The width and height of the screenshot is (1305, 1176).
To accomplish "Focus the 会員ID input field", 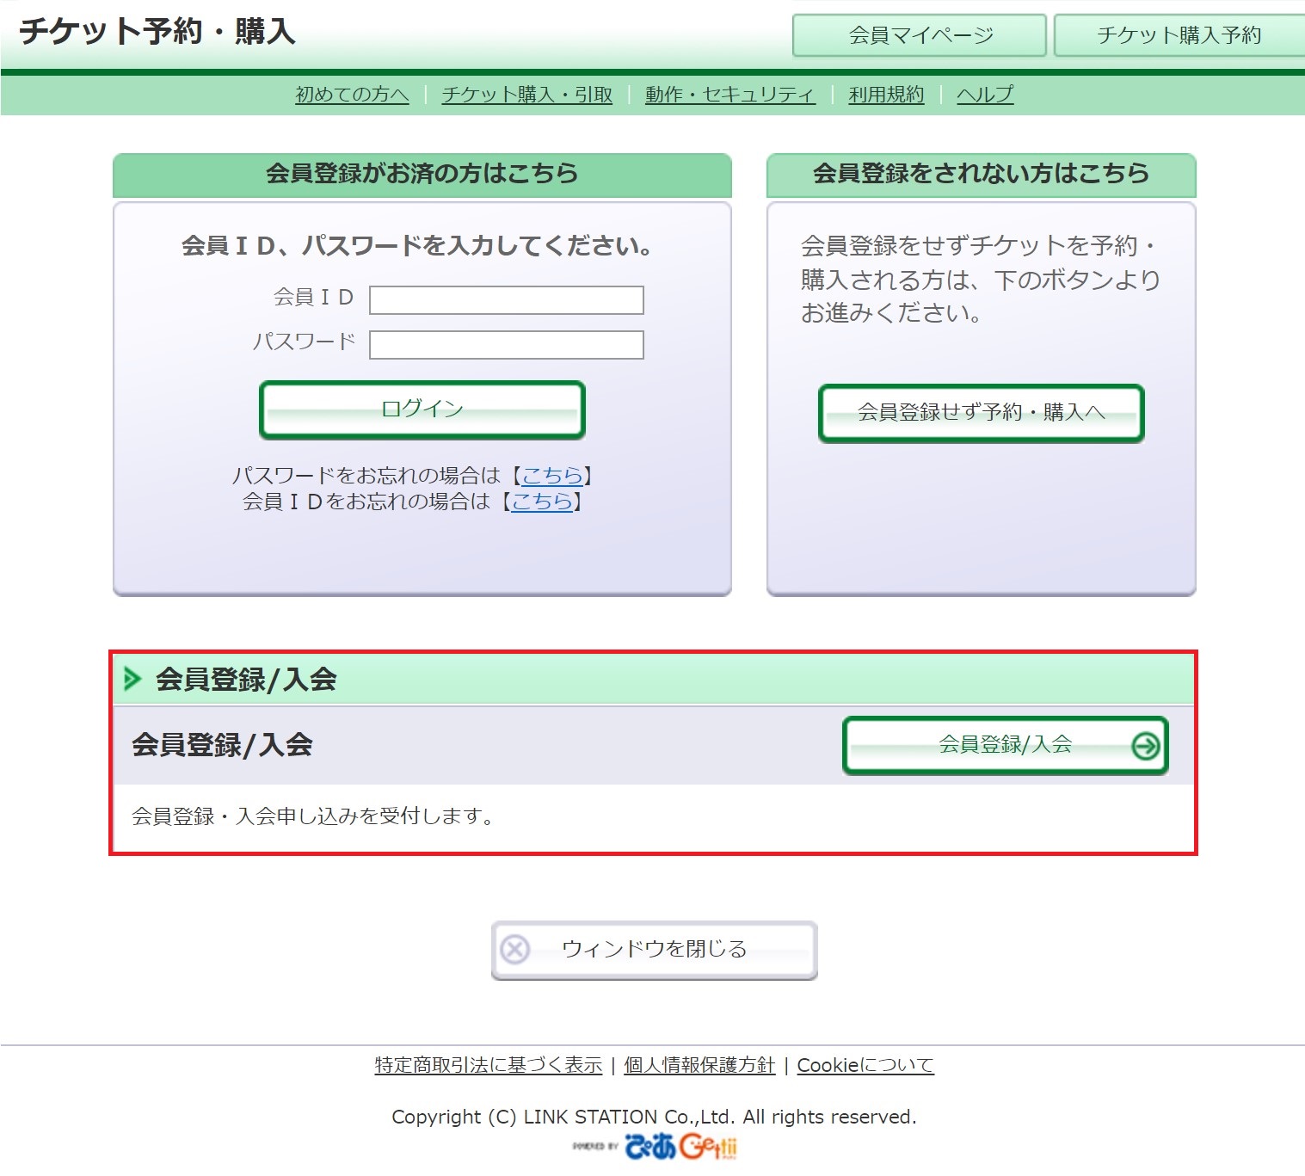I will tap(506, 300).
